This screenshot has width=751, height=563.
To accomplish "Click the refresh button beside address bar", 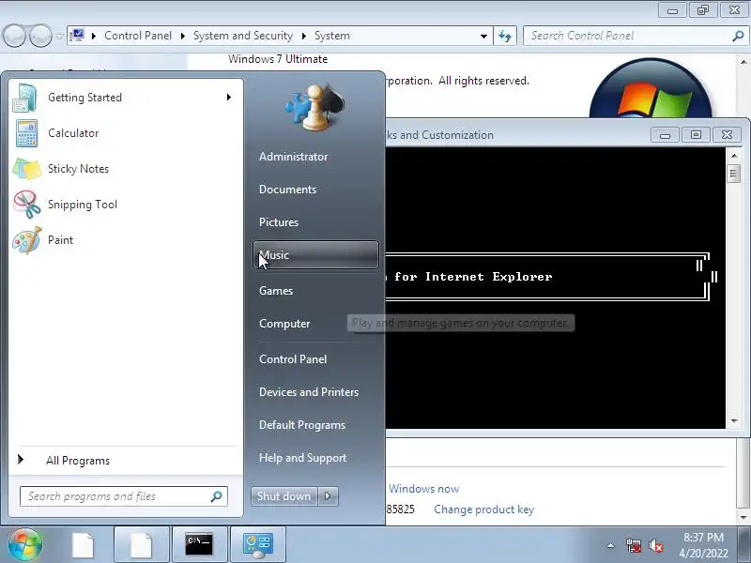I will [505, 36].
